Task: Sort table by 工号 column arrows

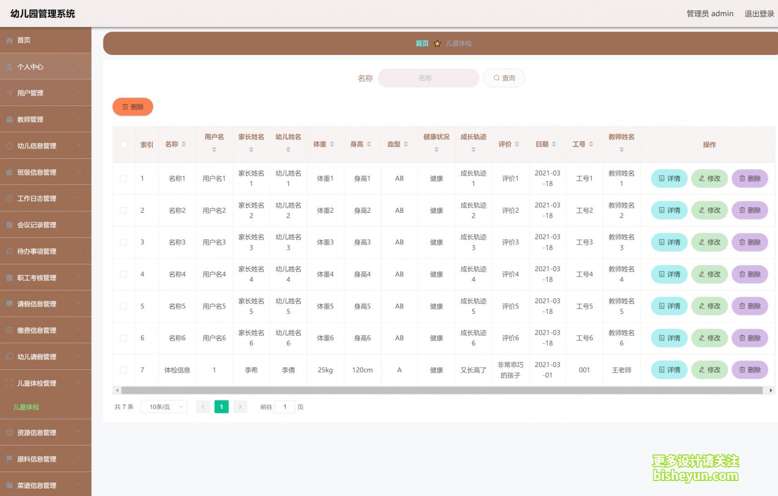Action: [x=591, y=144]
